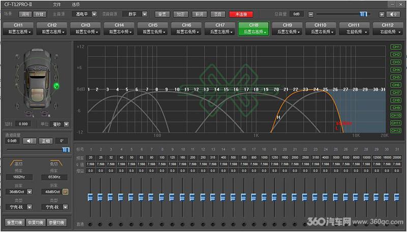Click the 参量均衡 parametric EQ button
This screenshot has height=232, width=407.
coord(56,222)
